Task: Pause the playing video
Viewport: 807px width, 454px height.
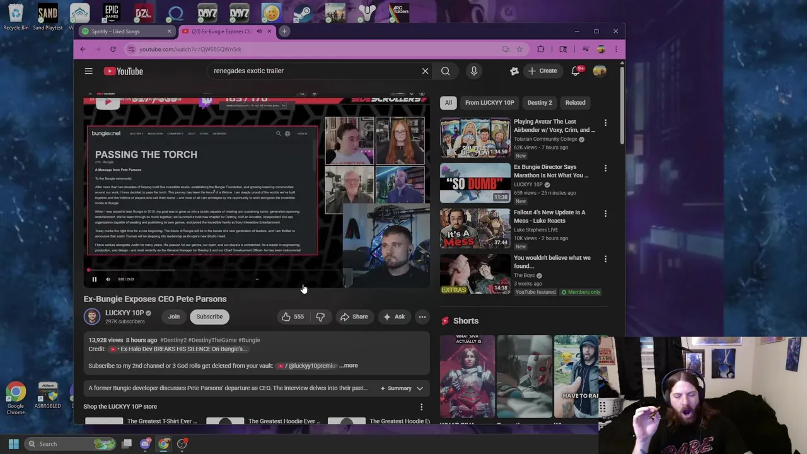Action: pos(95,279)
